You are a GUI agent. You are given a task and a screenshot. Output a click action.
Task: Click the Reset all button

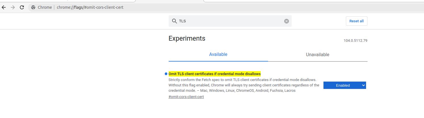coord(356,21)
